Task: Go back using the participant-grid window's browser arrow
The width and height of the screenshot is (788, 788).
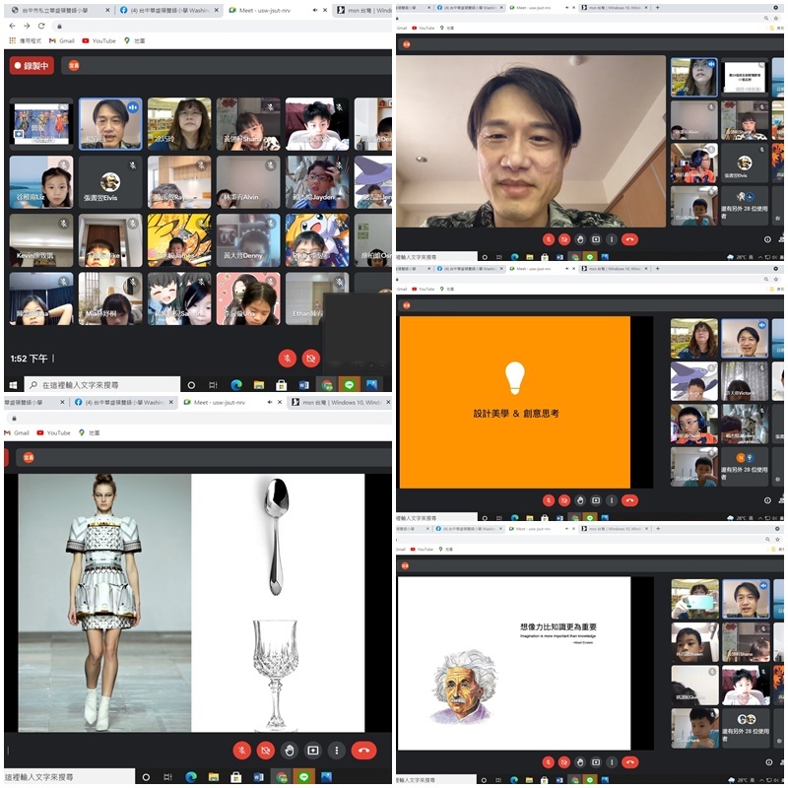Action: (x=13, y=26)
